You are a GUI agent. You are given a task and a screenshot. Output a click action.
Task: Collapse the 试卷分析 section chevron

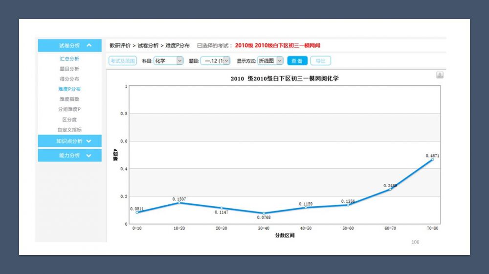coord(89,45)
